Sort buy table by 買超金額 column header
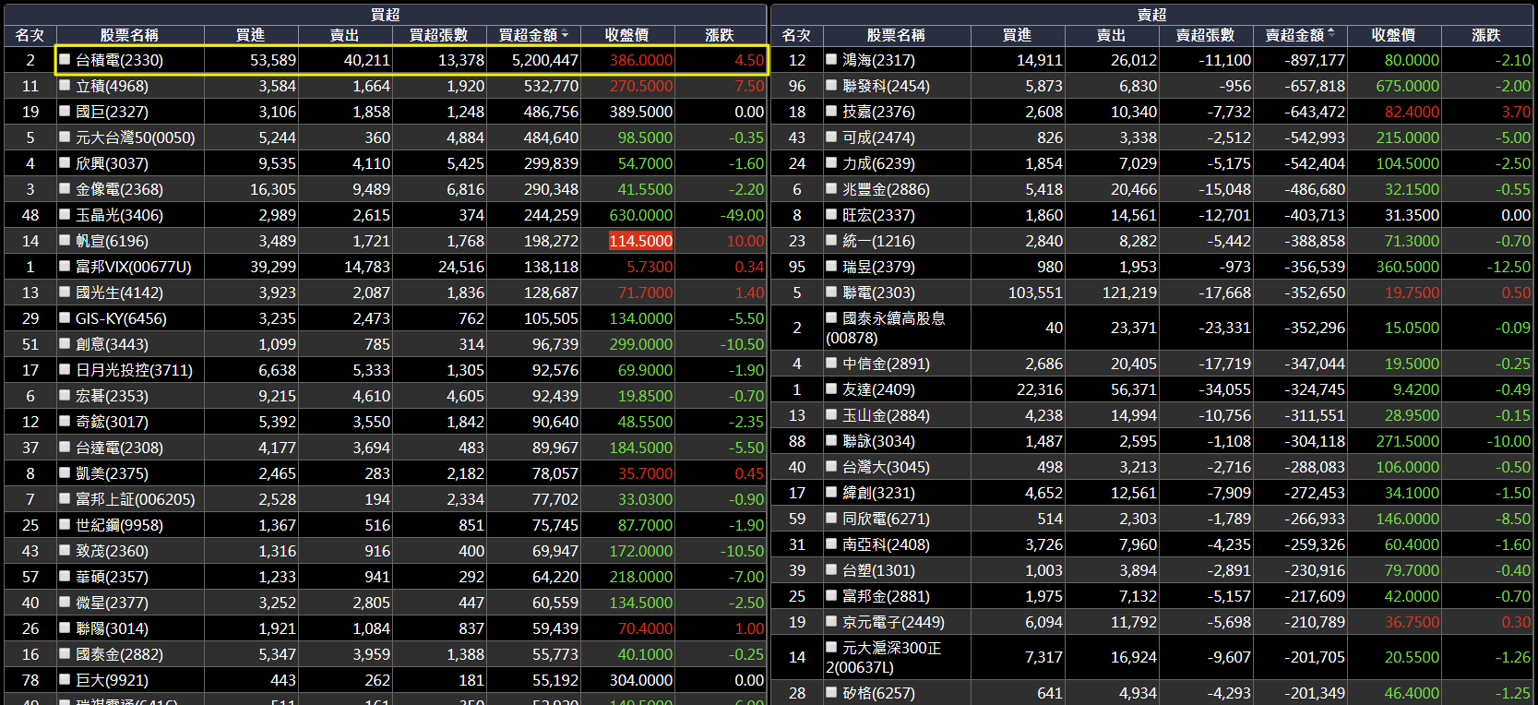Image resolution: width=1538 pixels, height=705 pixels. pos(533,35)
